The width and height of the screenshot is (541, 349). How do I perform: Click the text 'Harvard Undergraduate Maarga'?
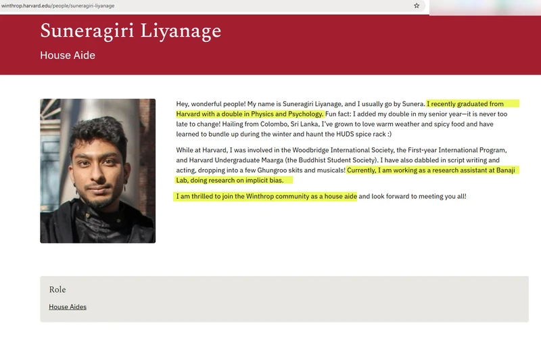(236, 160)
